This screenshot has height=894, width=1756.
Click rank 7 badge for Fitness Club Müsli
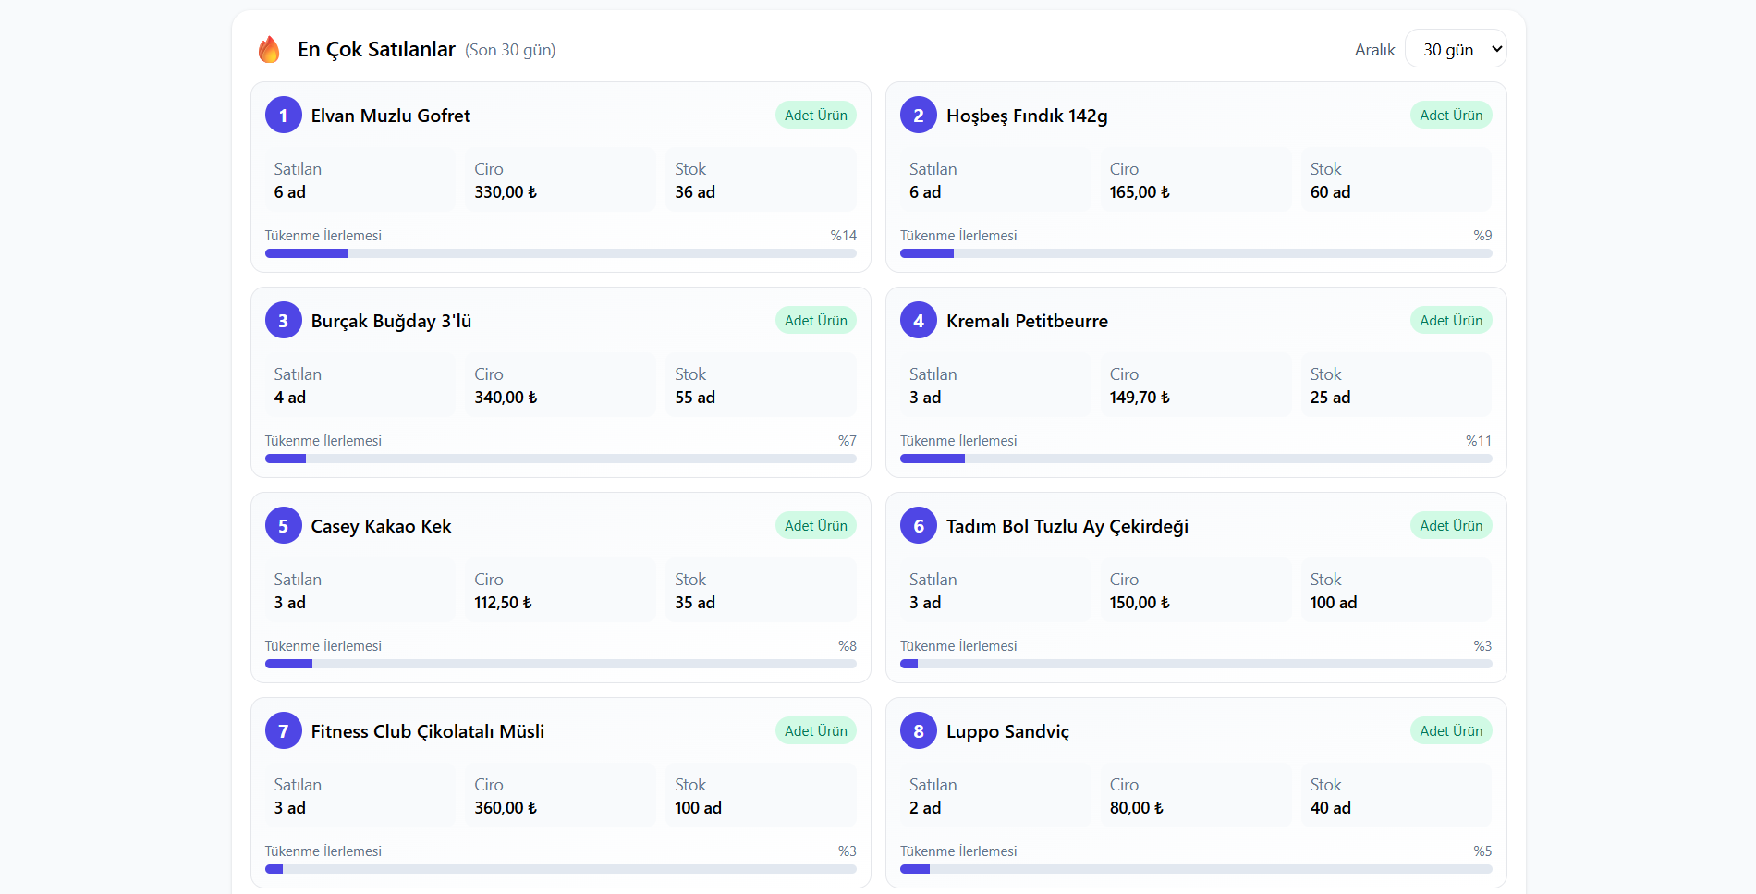tap(283, 731)
